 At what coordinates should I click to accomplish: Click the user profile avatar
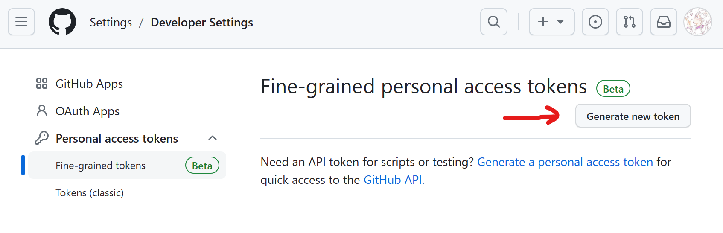point(698,22)
